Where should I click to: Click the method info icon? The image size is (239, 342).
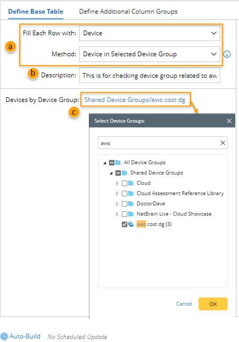[x=227, y=54]
